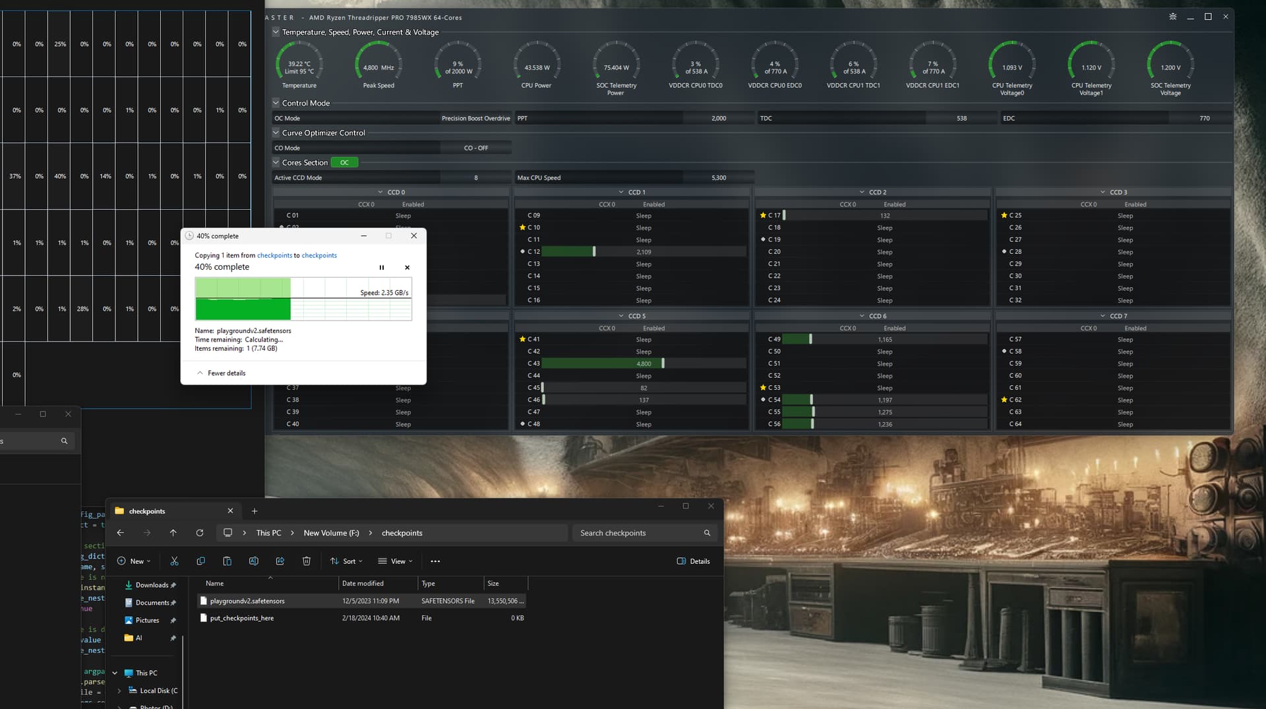Click New Volume (F:) in the address bar
The width and height of the screenshot is (1266, 709).
pos(331,533)
